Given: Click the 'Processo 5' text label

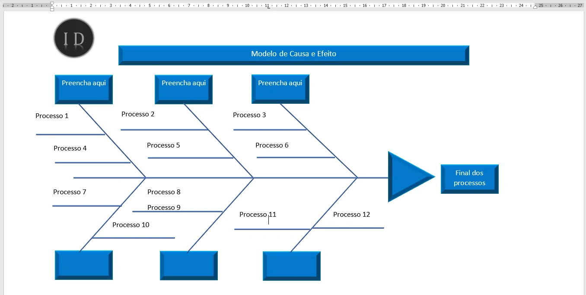Looking at the screenshot, I should (x=163, y=145).
